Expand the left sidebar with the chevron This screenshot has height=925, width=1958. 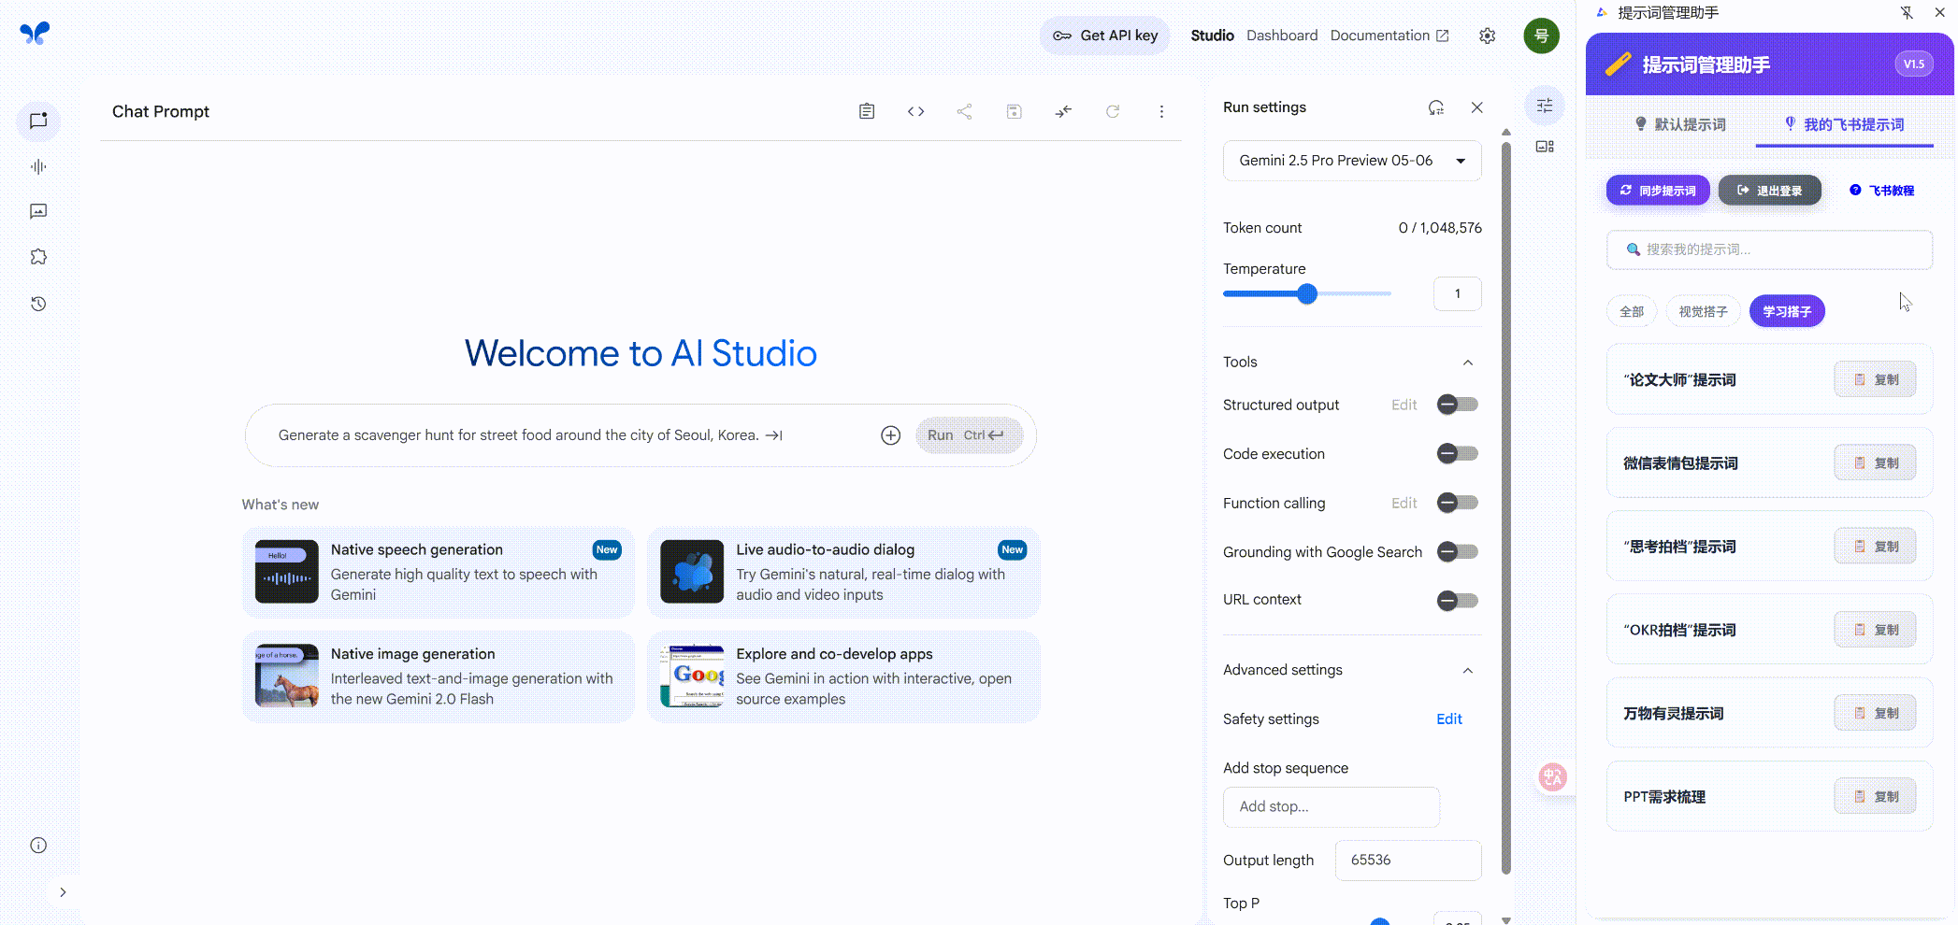pyautogui.click(x=63, y=892)
